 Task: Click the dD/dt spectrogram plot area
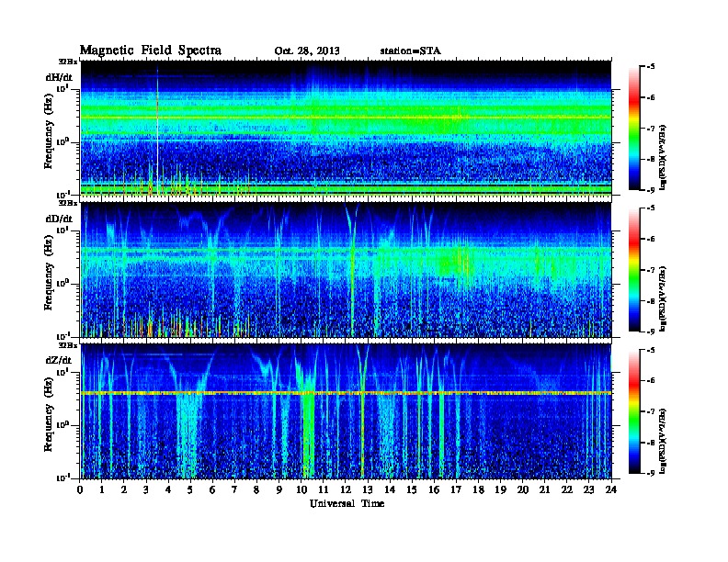point(346,270)
